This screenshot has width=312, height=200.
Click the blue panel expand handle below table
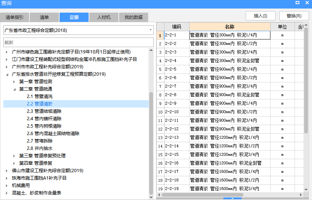point(232,199)
